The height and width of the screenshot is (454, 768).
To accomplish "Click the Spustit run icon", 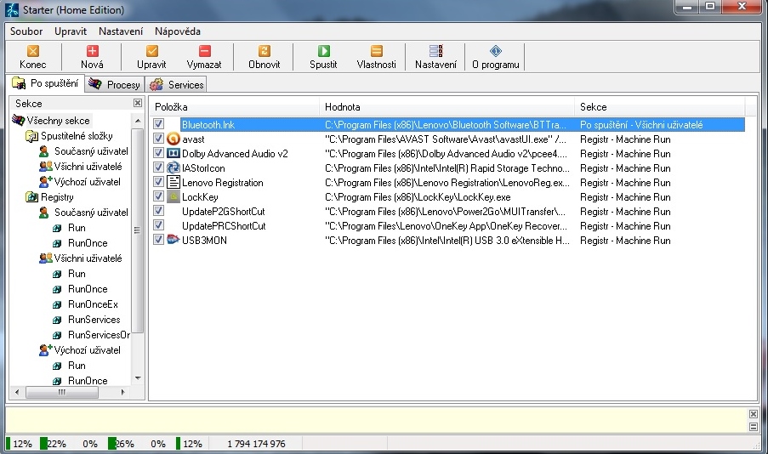I will pos(323,51).
